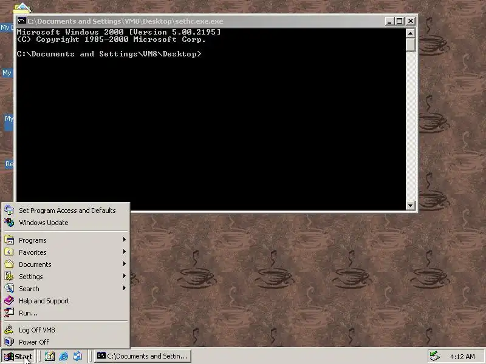
Task: Launch Outlook Express from quick launch
Action: pos(78,356)
